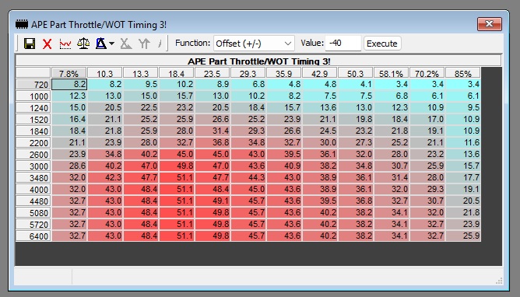Click the 9.5 cell in row 720
This screenshot has width=520, height=297.
pos(141,85)
